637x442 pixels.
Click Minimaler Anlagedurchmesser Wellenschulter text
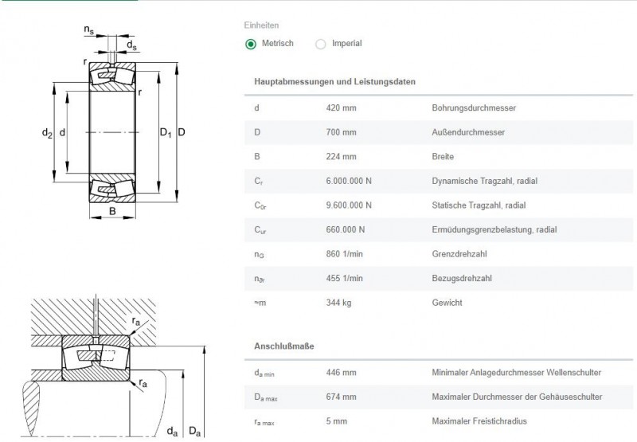tap(516, 373)
